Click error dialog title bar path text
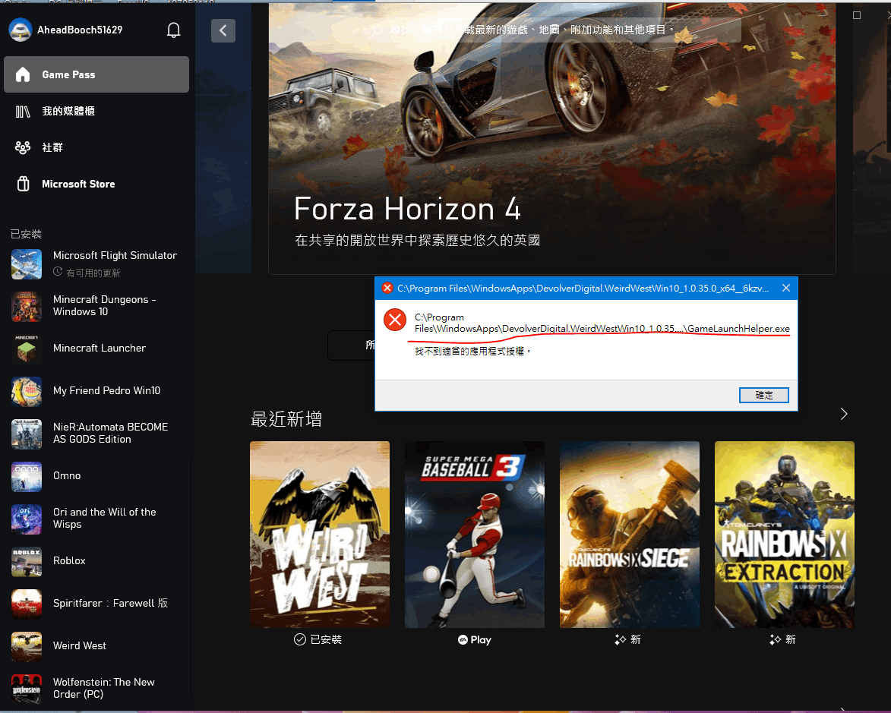This screenshot has height=713, width=891. (x=583, y=289)
